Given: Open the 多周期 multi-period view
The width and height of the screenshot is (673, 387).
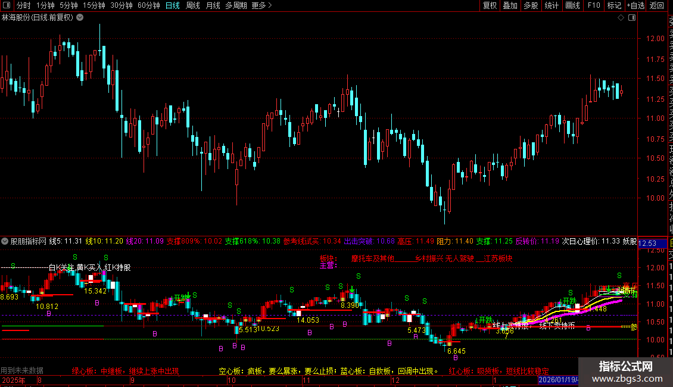Looking at the screenshot, I should click(x=236, y=5).
